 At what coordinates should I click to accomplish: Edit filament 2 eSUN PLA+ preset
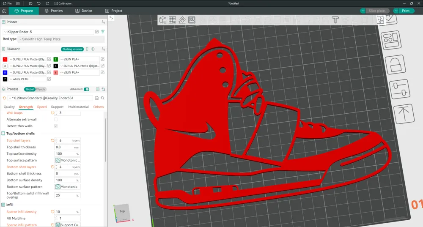pyautogui.click(x=102, y=59)
